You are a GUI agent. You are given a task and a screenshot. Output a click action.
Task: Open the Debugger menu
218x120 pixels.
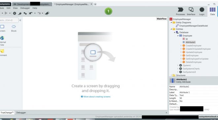click(x=25, y=8)
